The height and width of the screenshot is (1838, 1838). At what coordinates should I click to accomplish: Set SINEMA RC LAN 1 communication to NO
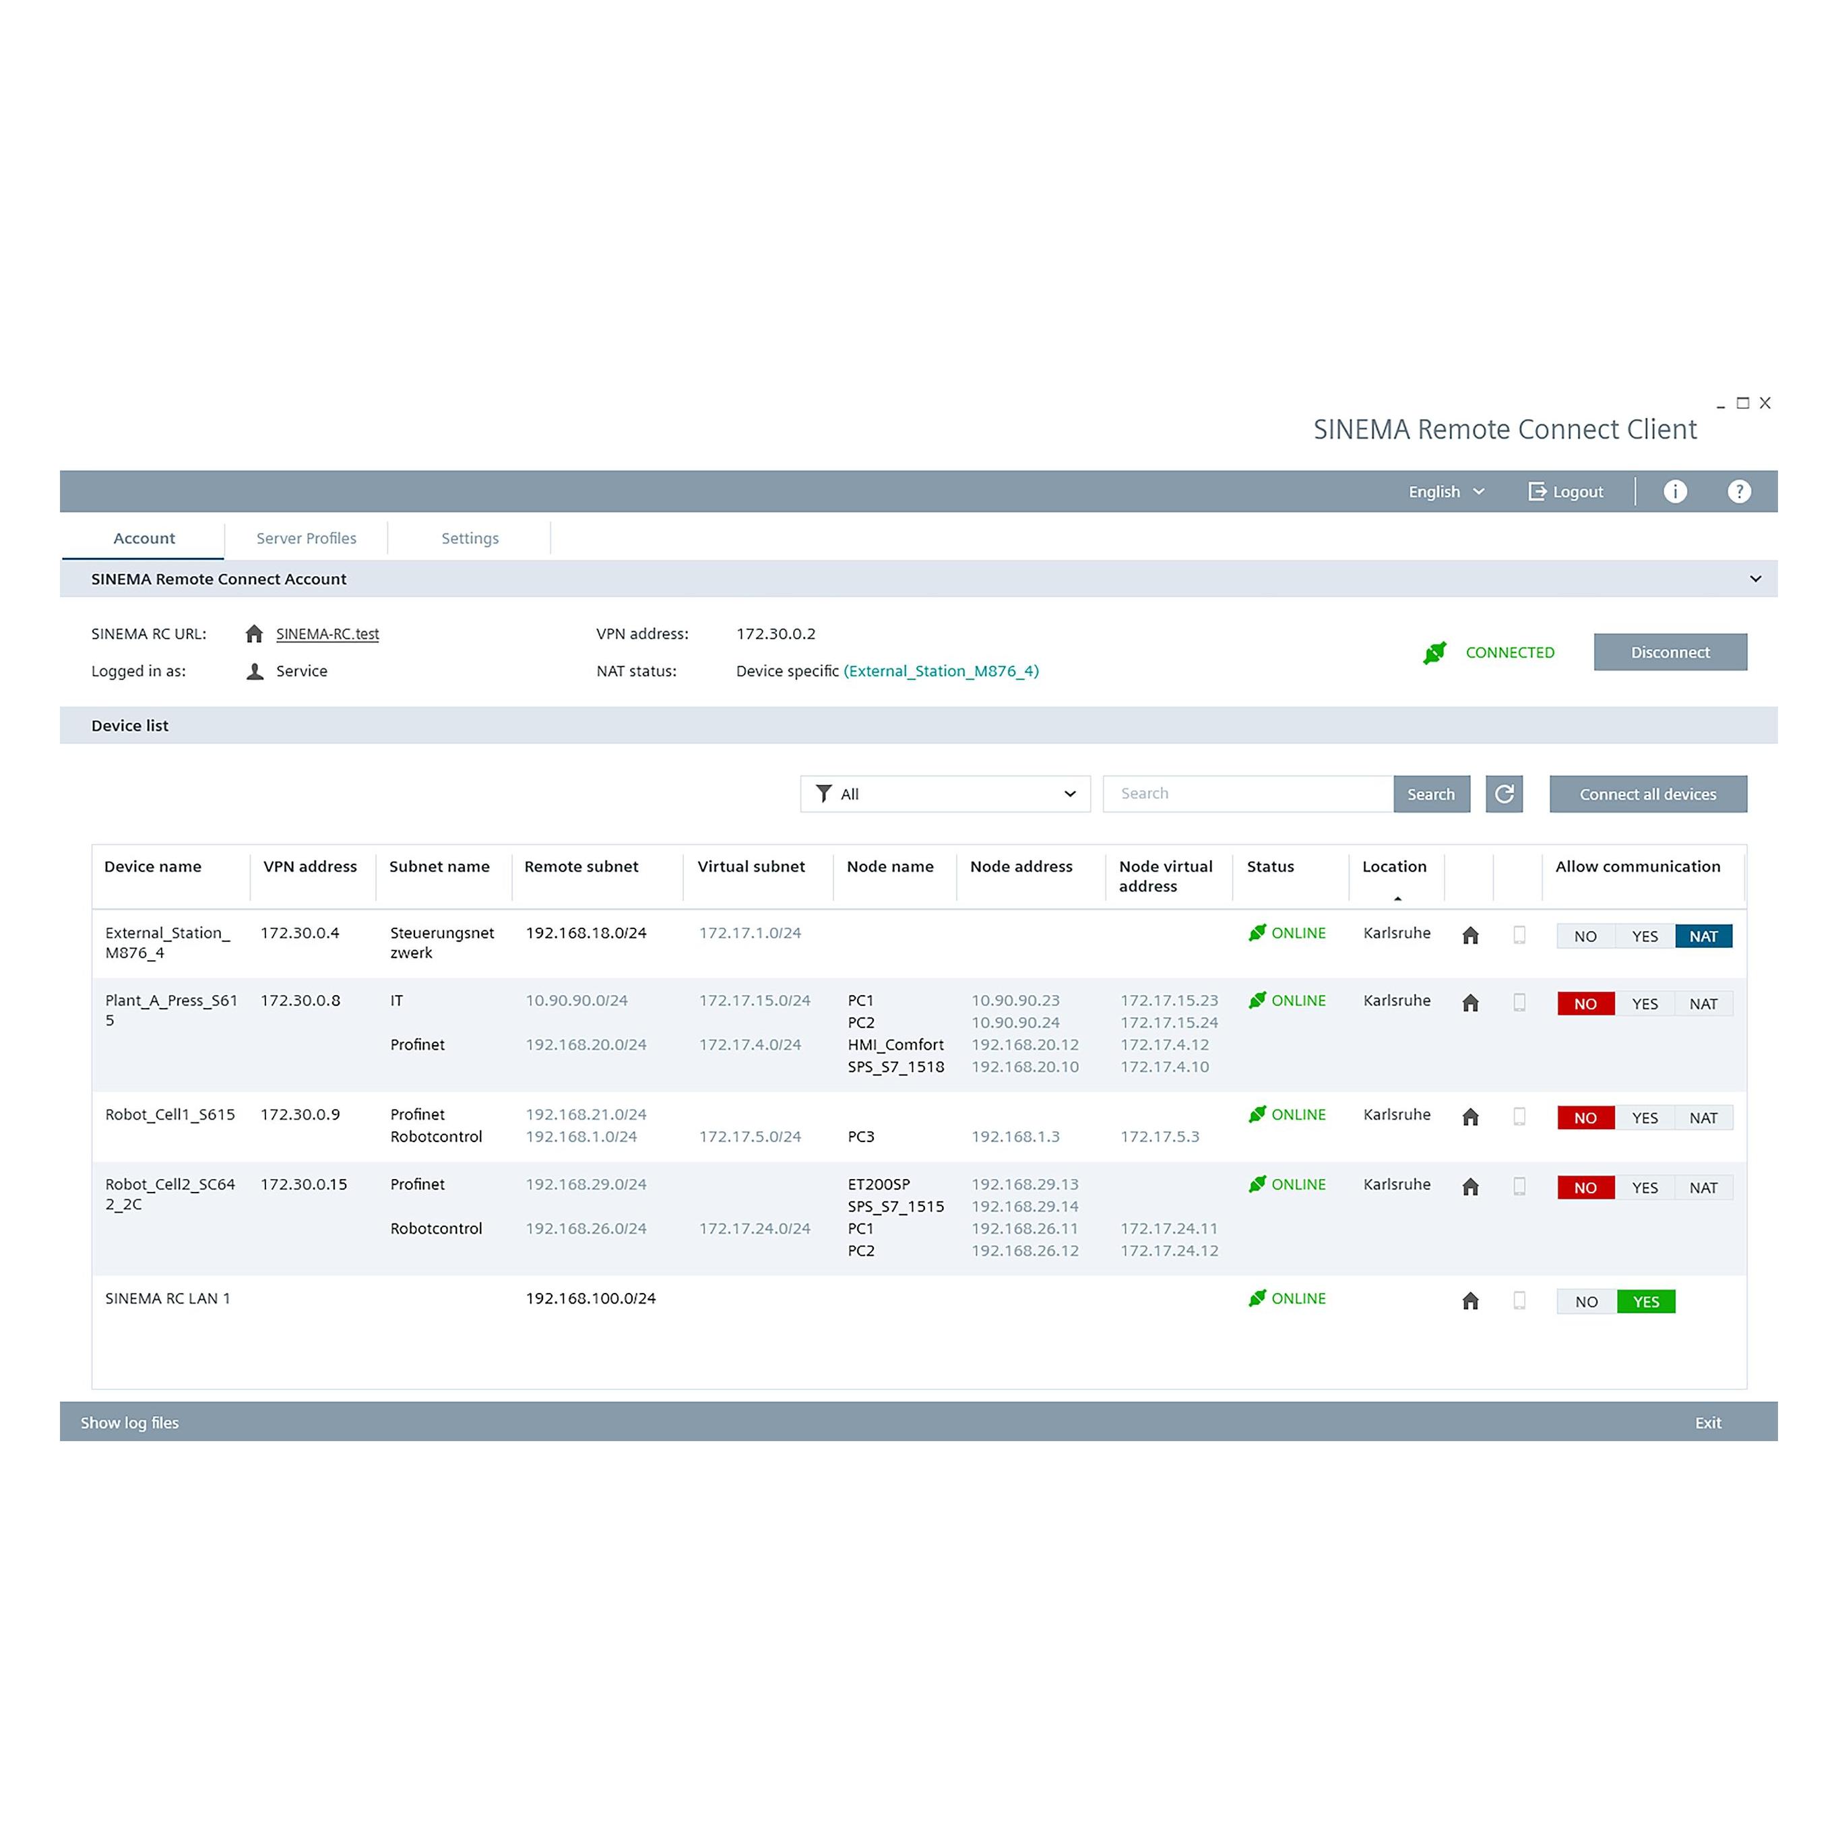click(1586, 1302)
